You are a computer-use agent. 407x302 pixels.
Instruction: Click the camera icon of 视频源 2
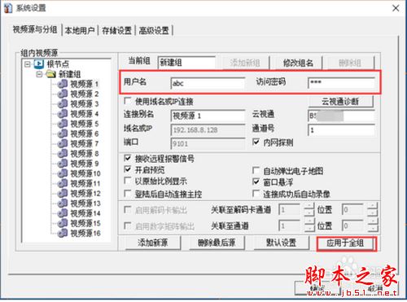pos(63,94)
